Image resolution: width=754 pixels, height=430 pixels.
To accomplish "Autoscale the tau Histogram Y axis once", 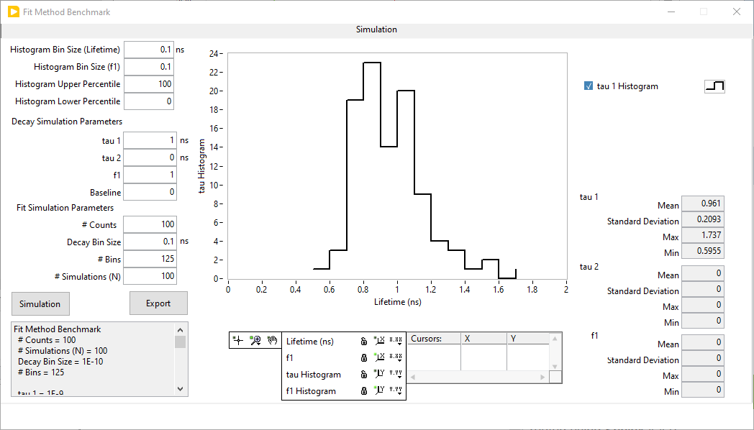I will pos(379,374).
